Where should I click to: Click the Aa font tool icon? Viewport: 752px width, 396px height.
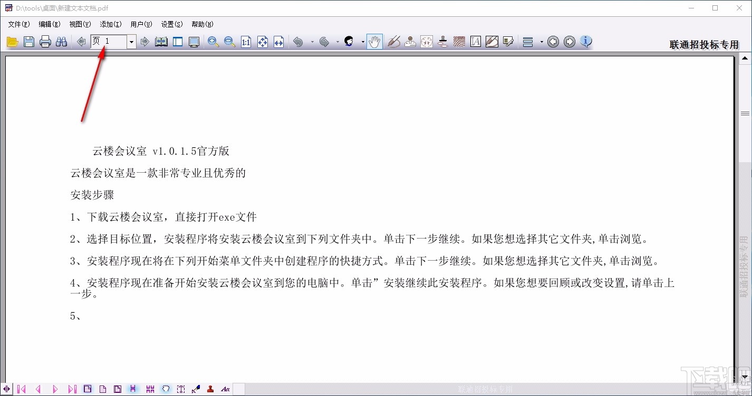225,389
